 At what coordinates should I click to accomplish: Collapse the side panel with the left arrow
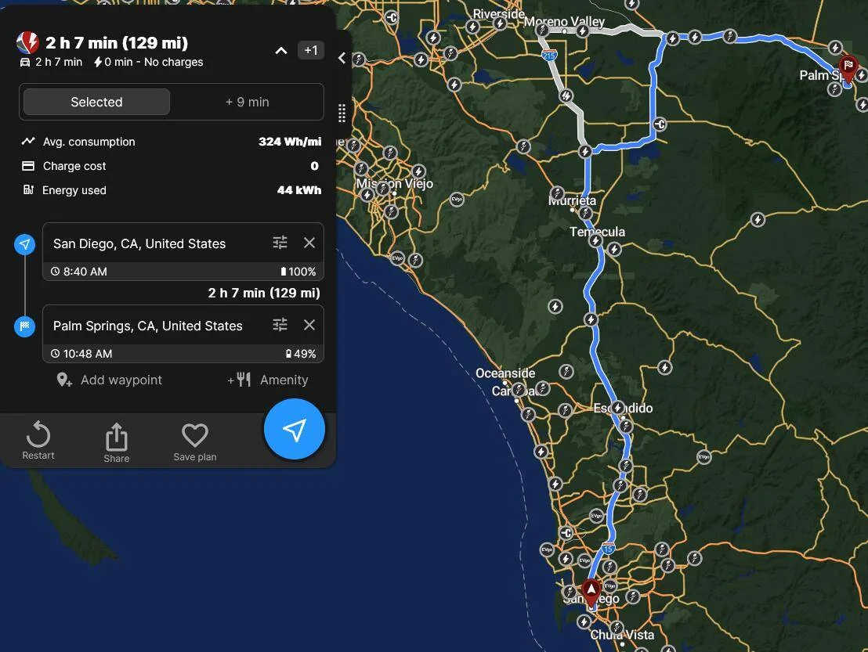pyautogui.click(x=342, y=58)
